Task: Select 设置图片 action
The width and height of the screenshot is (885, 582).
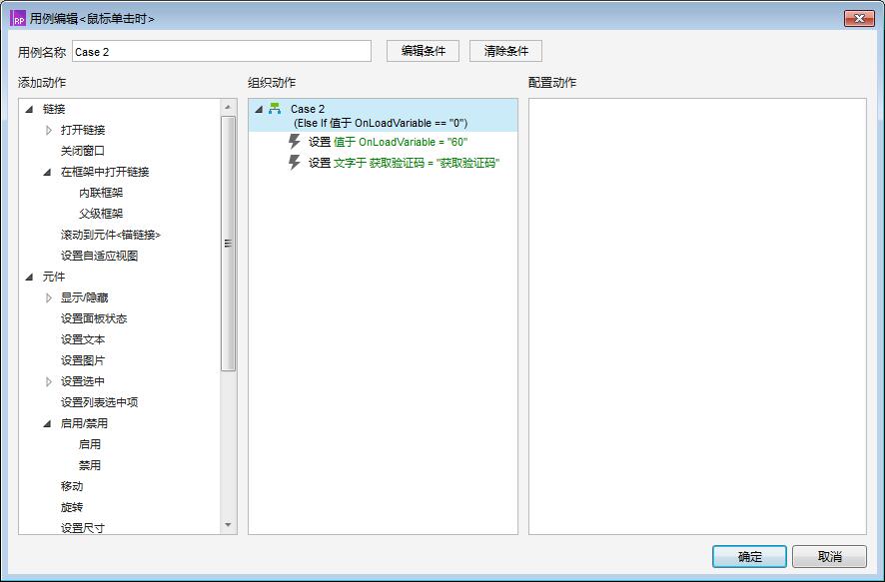Action: coord(83,360)
